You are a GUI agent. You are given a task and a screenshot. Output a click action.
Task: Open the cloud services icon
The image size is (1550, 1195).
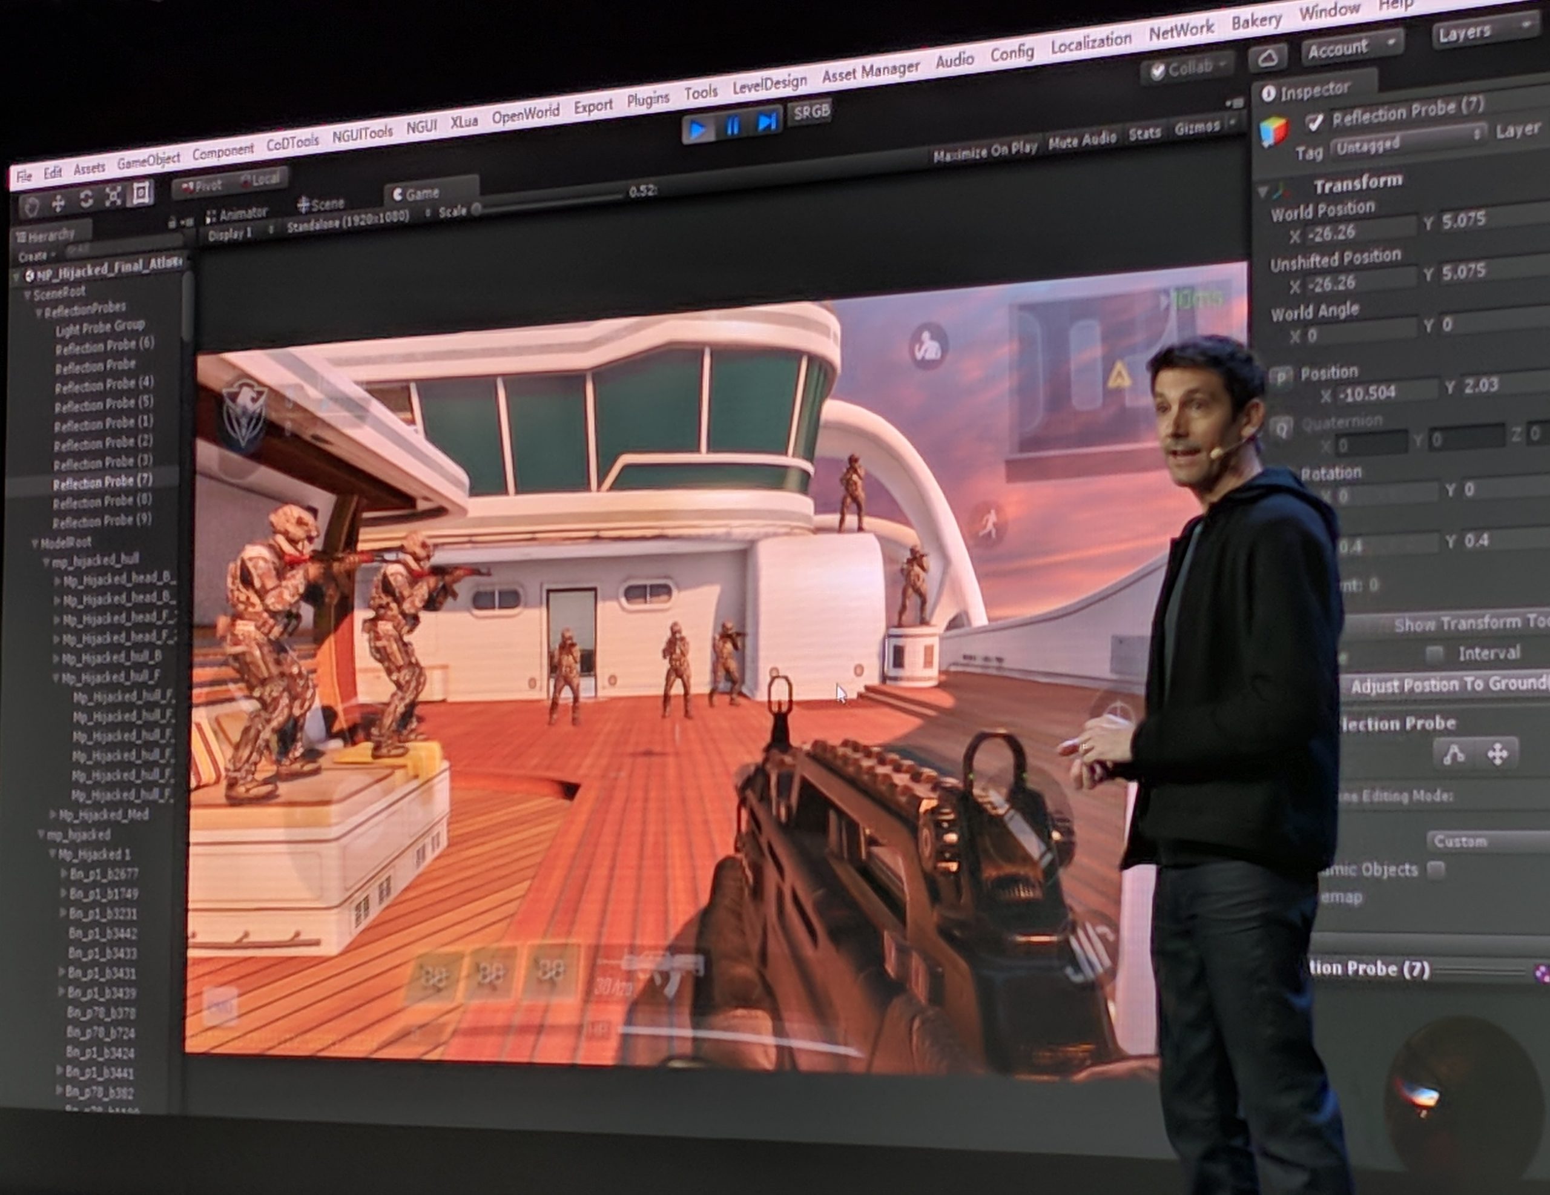pyautogui.click(x=1267, y=58)
